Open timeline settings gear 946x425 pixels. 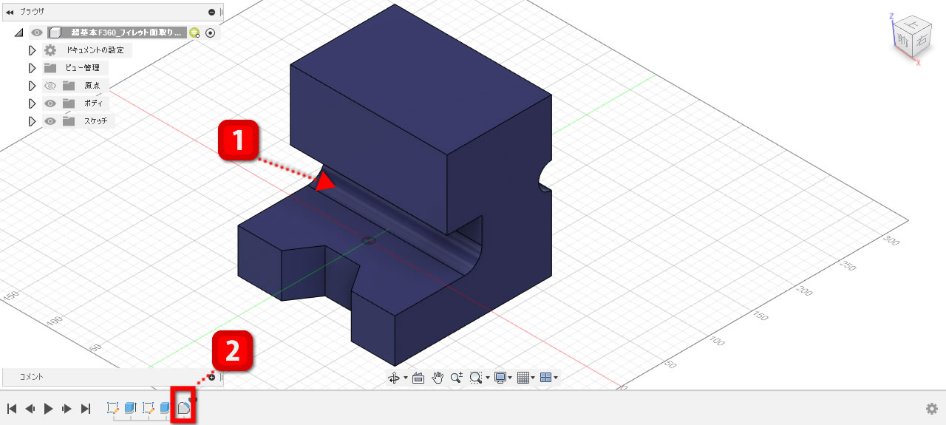pyautogui.click(x=932, y=409)
